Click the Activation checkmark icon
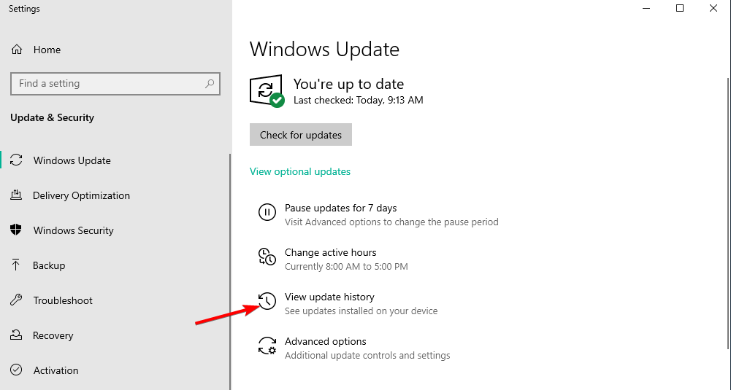The height and width of the screenshot is (390, 731). [x=16, y=370]
